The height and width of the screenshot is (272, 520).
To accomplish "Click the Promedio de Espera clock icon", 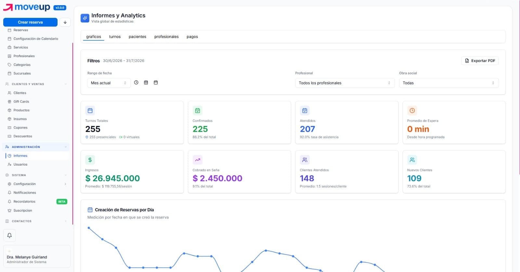I will point(412,110).
